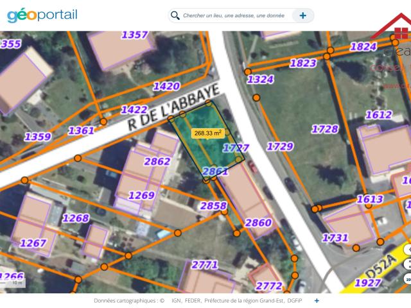Click parcel label 1728

pos(325,129)
